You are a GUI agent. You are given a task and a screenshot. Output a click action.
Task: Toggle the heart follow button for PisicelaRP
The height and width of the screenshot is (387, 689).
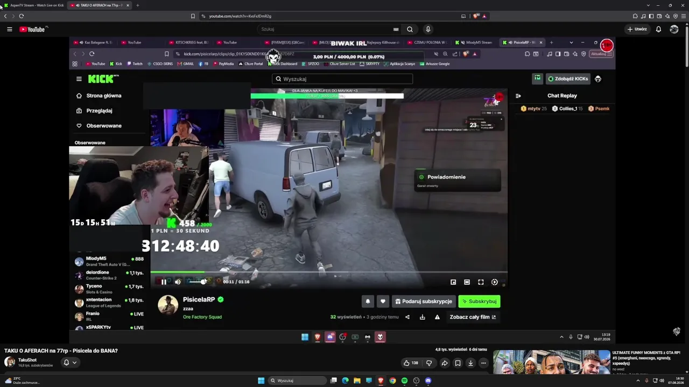[383, 302]
